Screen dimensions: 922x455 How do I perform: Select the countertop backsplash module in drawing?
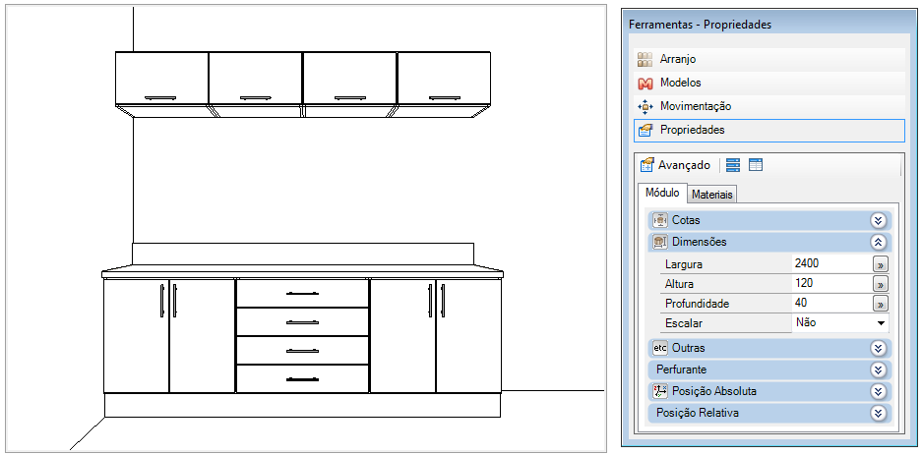[303, 254]
